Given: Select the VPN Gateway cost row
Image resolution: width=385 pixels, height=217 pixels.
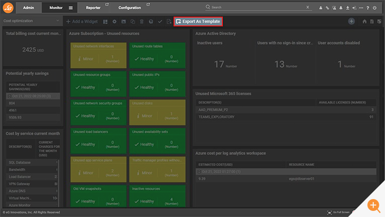Looking at the screenshot, I should pyautogui.click(x=32, y=184).
